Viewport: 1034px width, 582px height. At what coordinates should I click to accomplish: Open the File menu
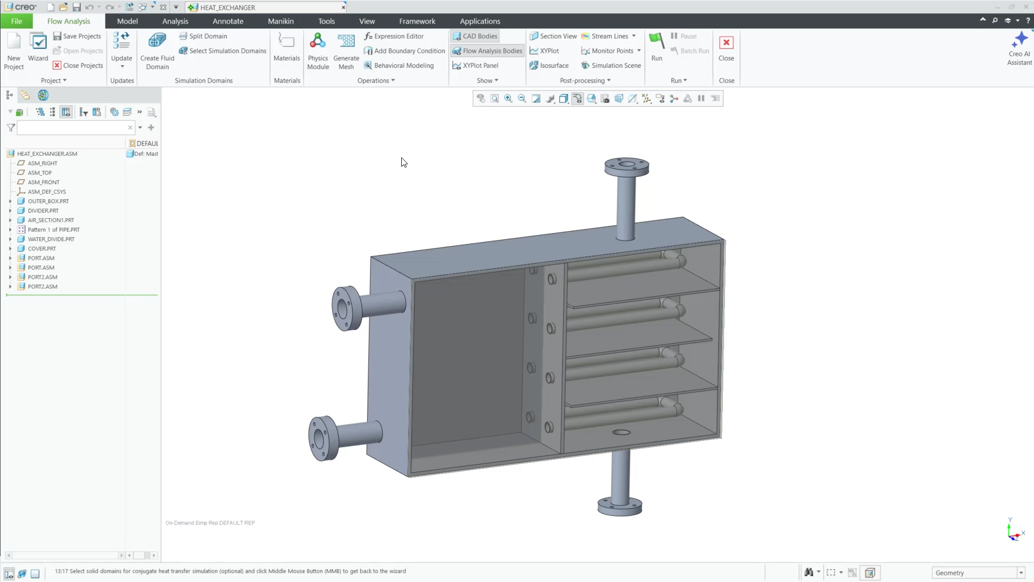tap(16, 21)
